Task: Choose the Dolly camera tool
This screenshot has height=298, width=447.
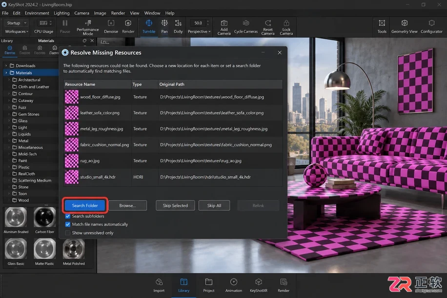Action: pyautogui.click(x=178, y=27)
